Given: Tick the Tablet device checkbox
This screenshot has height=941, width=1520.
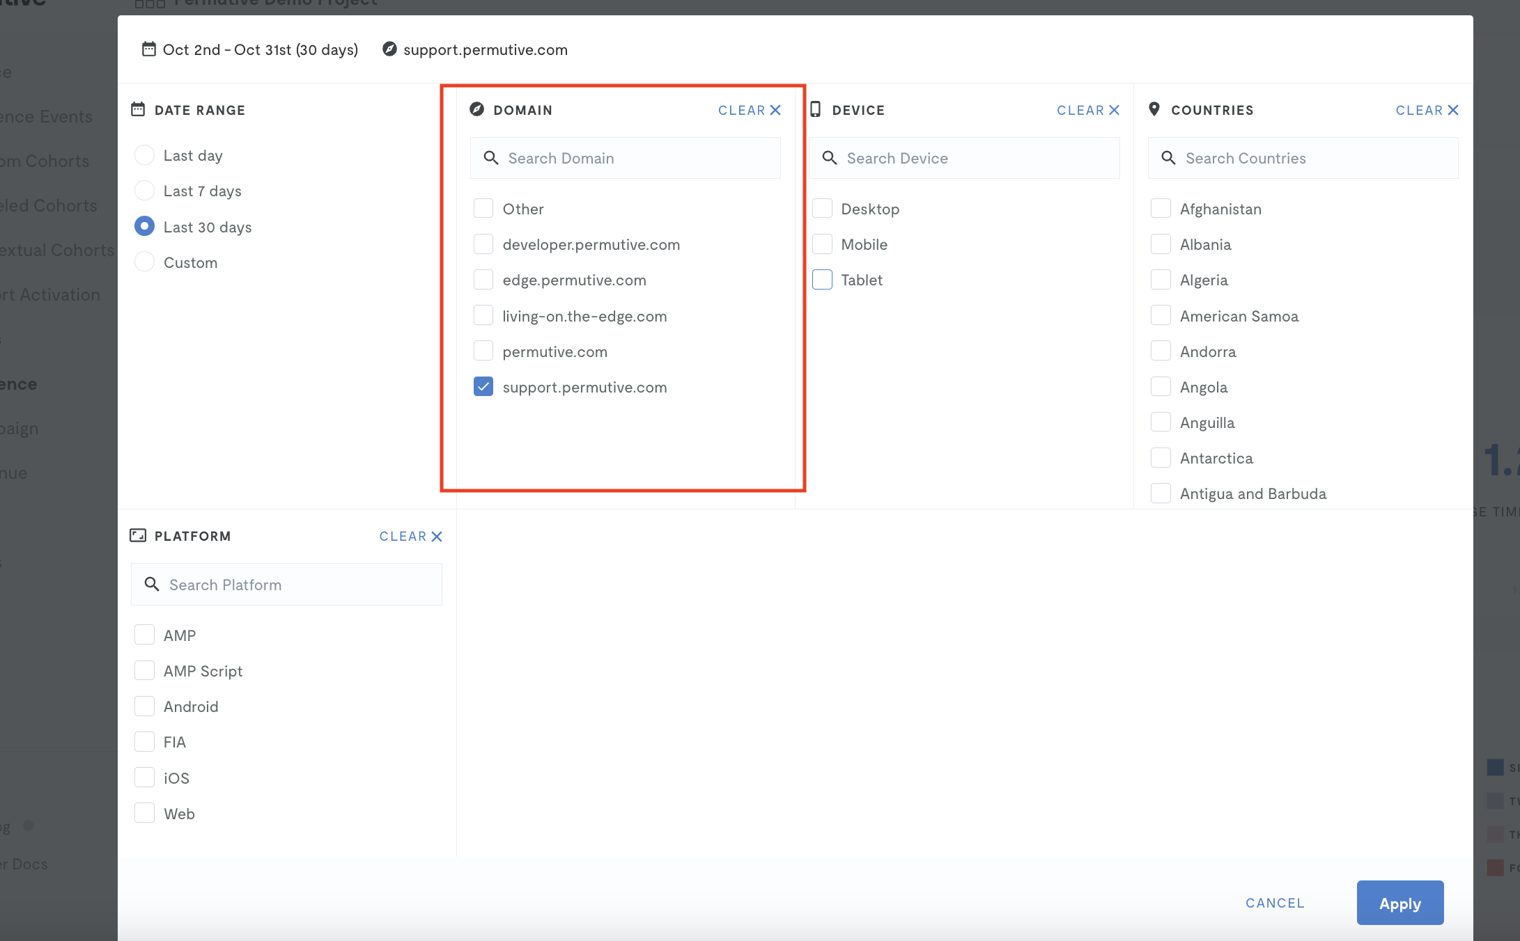Looking at the screenshot, I should (x=822, y=279).
